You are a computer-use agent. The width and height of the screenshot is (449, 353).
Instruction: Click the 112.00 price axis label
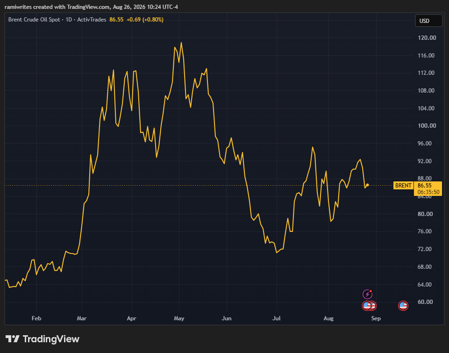pyautogui.click(x=427, y=73)
